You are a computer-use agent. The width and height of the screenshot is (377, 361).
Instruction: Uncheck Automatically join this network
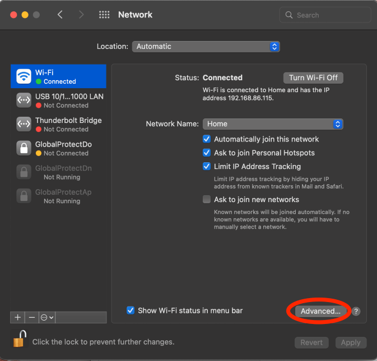click(207, 139)
